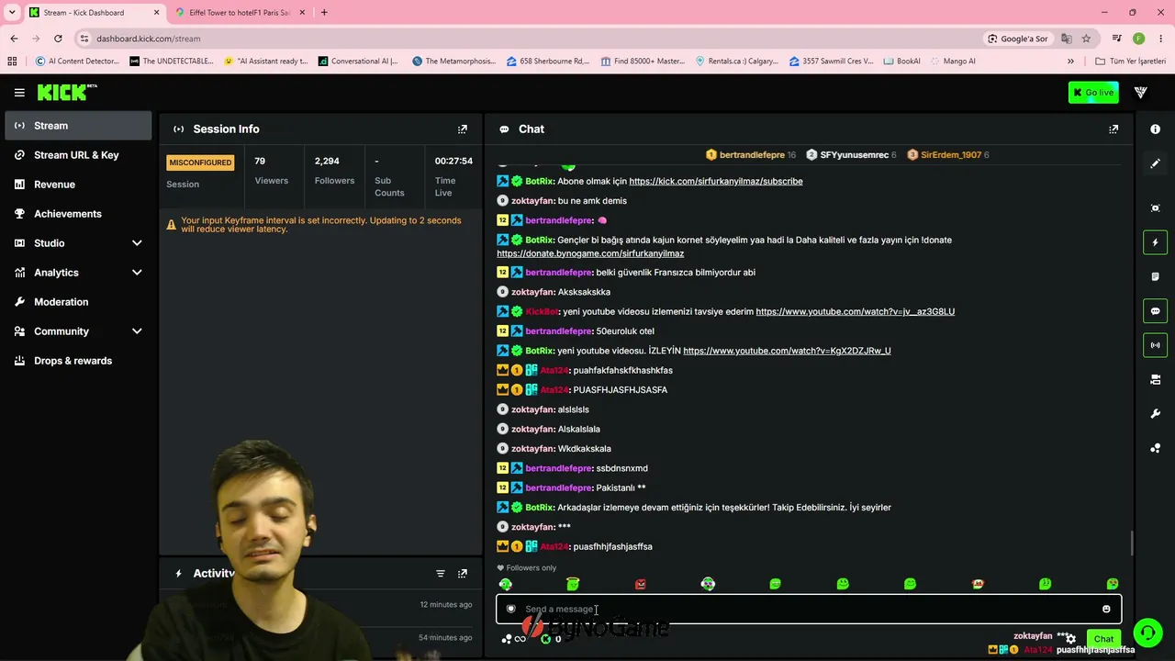Click the bertrandlefepre top gifter name
This screenshot has height=661, width=1175.
(x=752, y=155)
